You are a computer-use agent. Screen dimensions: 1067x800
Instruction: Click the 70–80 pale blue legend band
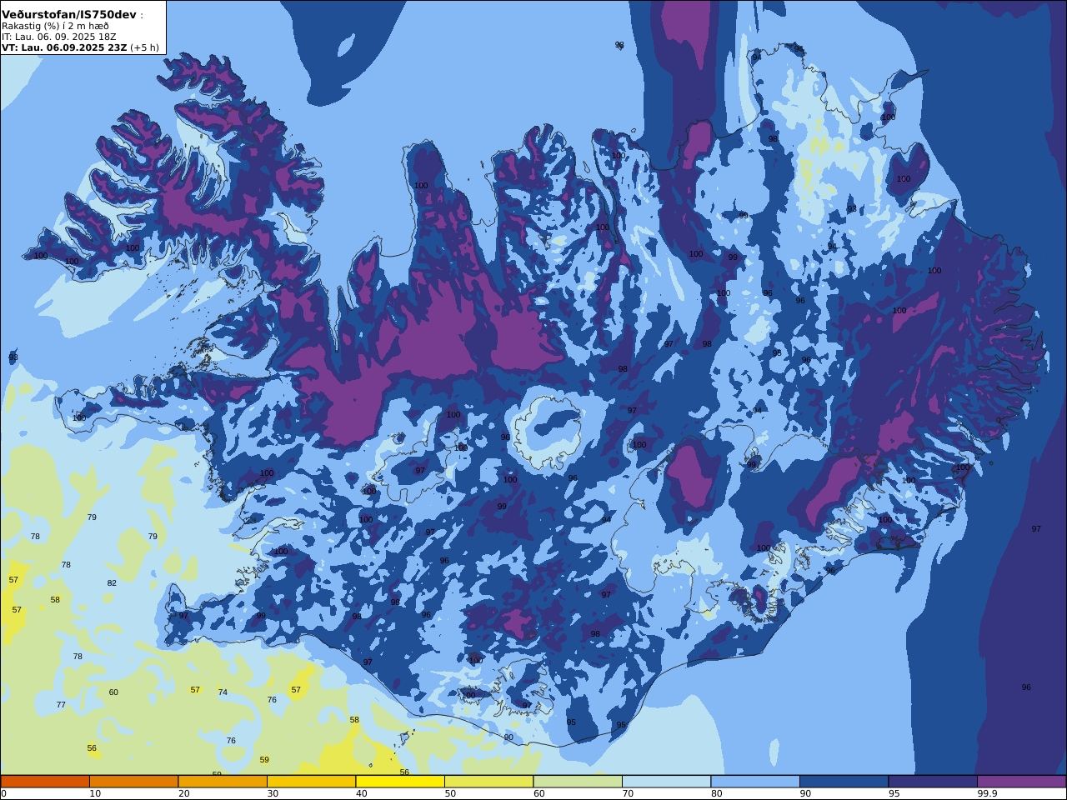[666, 782]
